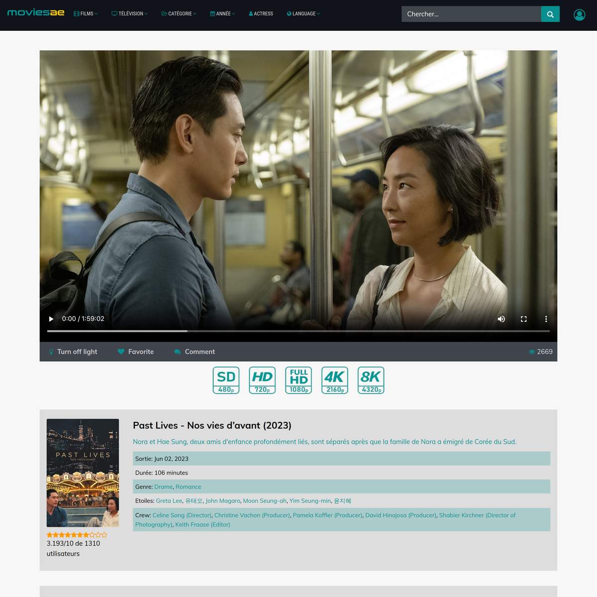Play the video
The height and width of the screenshot is (597, 597).
[x=51, y=319]
